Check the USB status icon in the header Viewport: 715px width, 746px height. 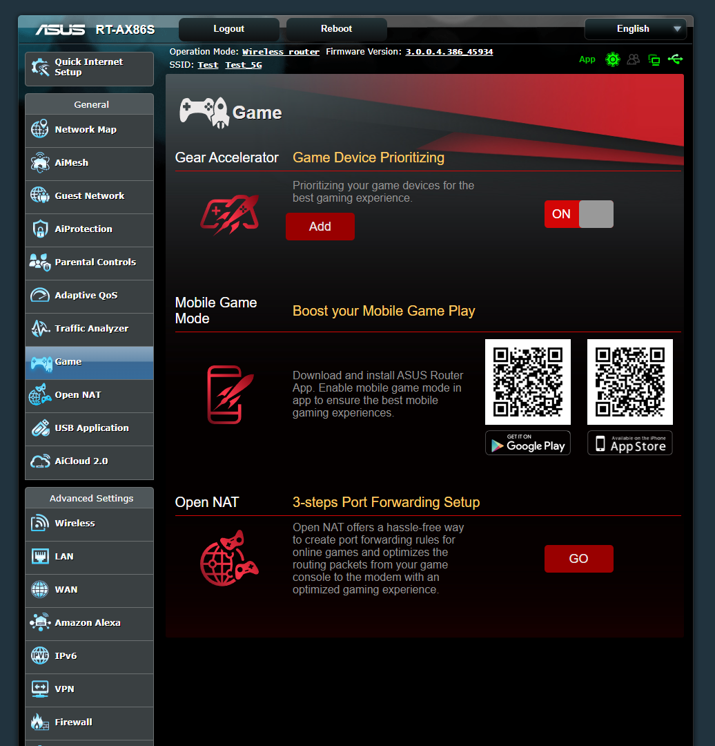tap(676, 59)
